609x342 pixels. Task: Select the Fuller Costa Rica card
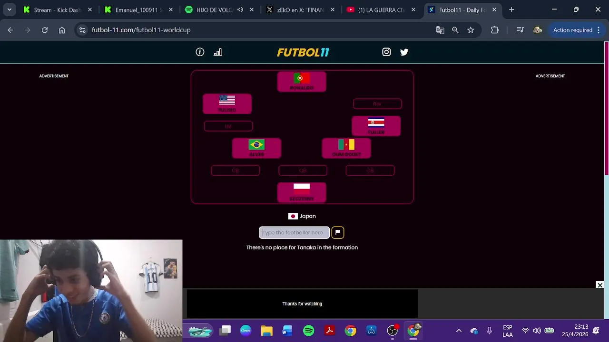(x=376, y=126)
